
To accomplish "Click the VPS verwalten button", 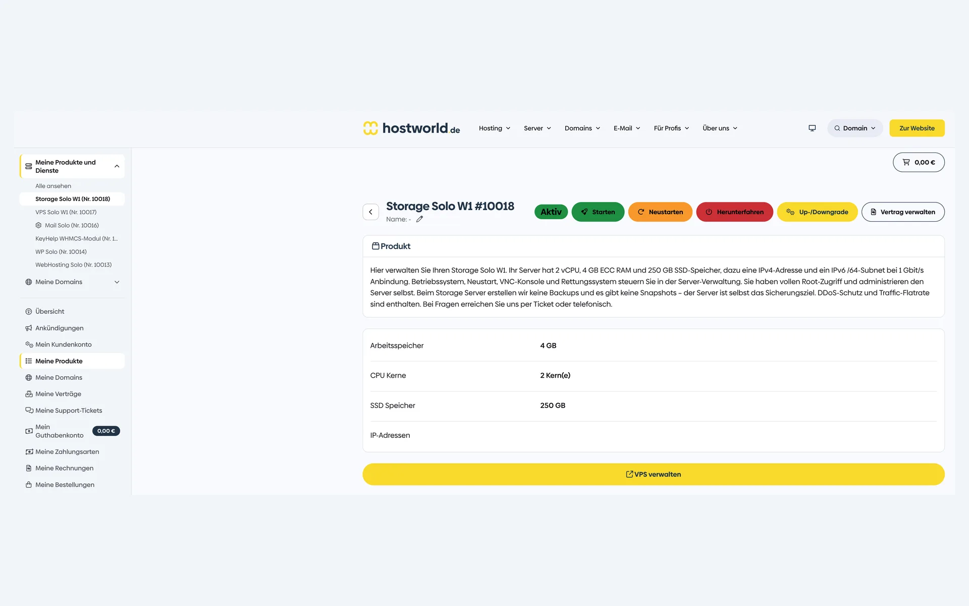I will tap(653, 474).
